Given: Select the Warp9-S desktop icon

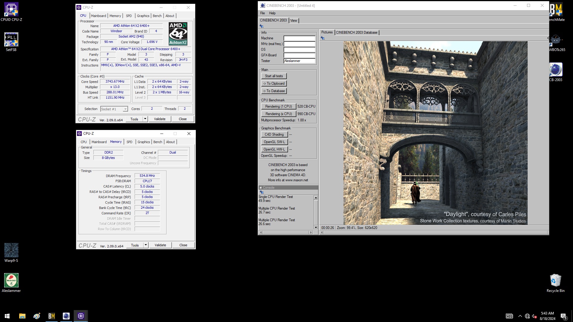Looking at the screenshot, I should coord(11,253).
